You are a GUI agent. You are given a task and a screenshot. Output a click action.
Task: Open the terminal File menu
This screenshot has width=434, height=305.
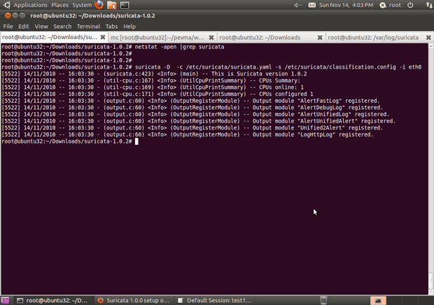point(8,27)
